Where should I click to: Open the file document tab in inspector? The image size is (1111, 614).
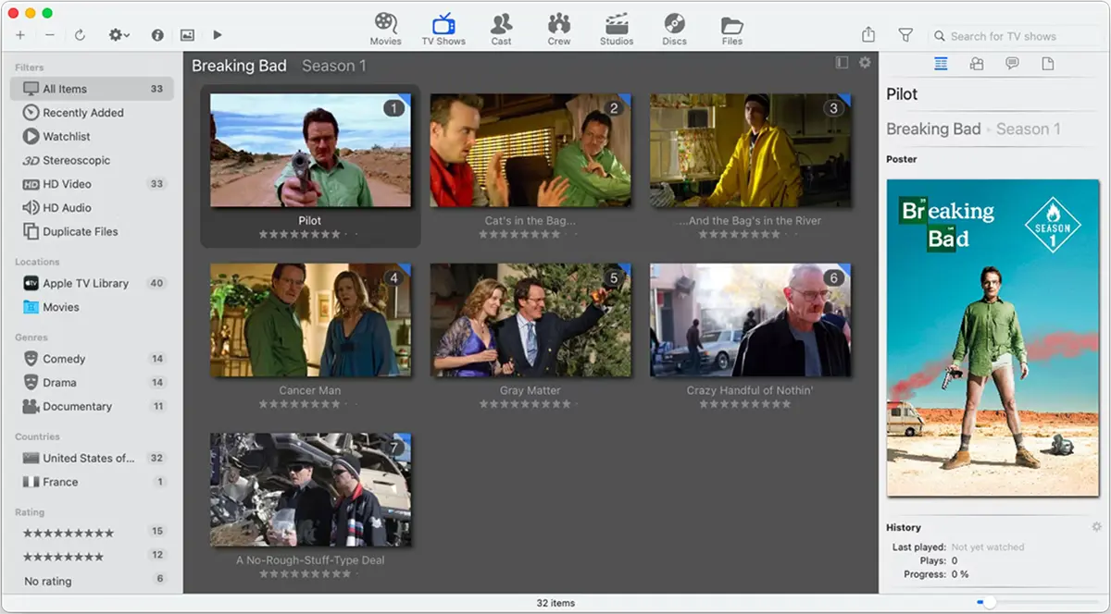tap(1048, 64)
